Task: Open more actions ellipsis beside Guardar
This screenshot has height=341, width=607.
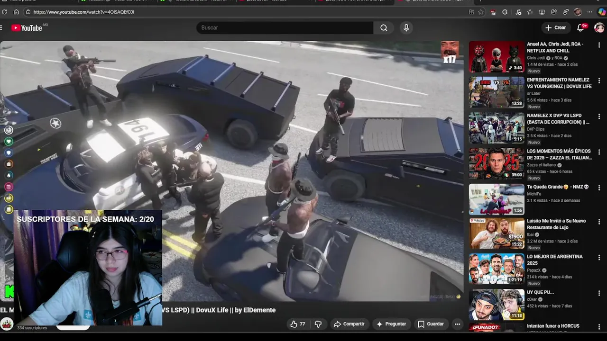Action: coord(457,324)
